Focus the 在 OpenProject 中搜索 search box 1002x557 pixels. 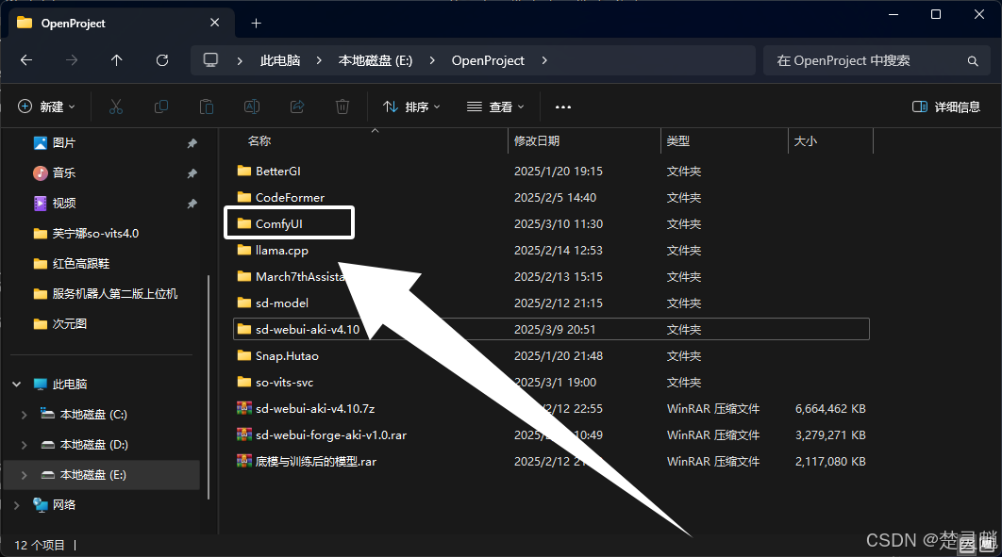pos(878,60)
